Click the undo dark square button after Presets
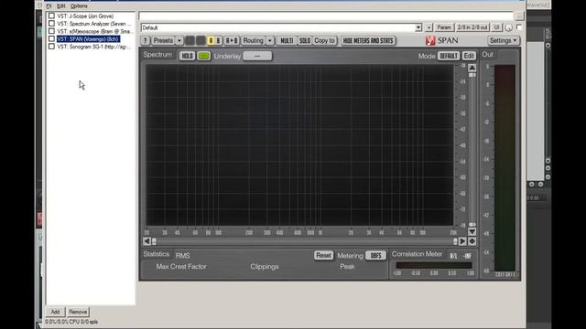Screen dimensions: 586x329 [190, 40]
